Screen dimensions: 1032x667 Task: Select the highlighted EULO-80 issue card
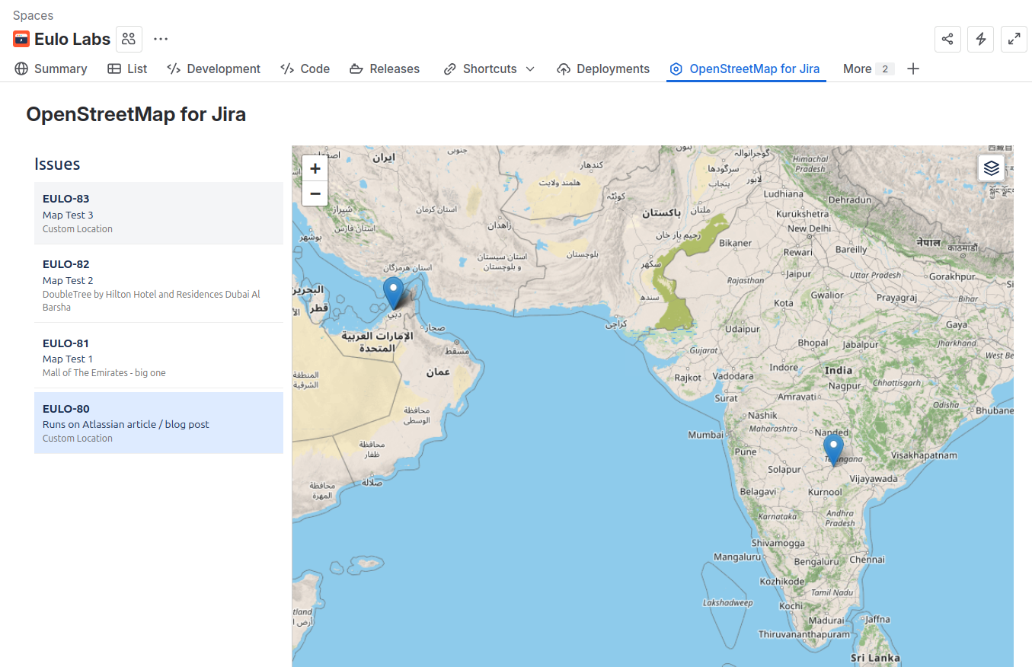[158, 423]
